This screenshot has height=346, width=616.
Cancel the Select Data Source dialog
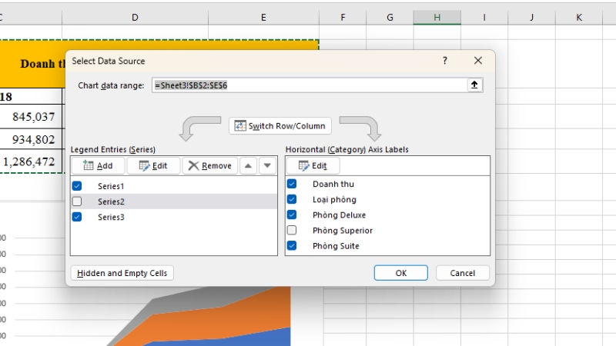tap(462, 273)
